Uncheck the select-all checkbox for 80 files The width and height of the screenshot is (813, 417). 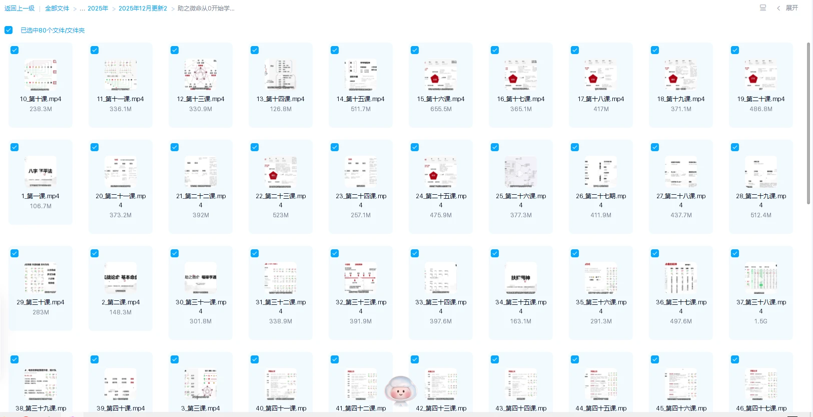point(9,30)
